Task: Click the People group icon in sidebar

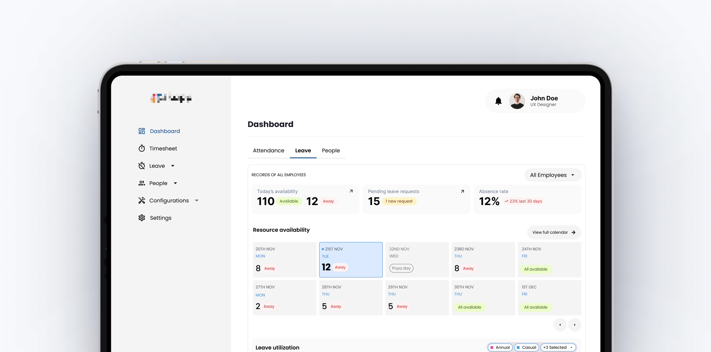Action: click(142, 183)
